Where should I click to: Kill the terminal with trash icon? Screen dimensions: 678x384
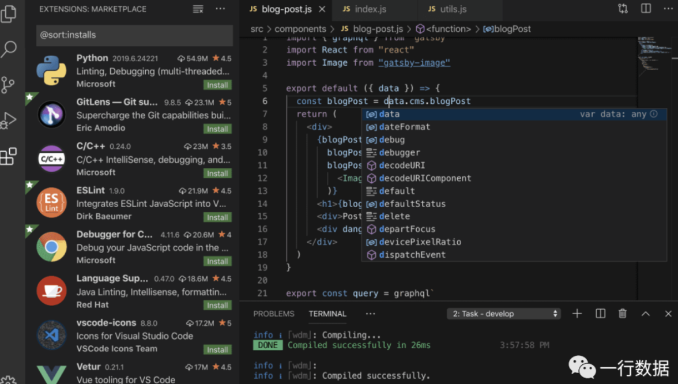[623, 314]
